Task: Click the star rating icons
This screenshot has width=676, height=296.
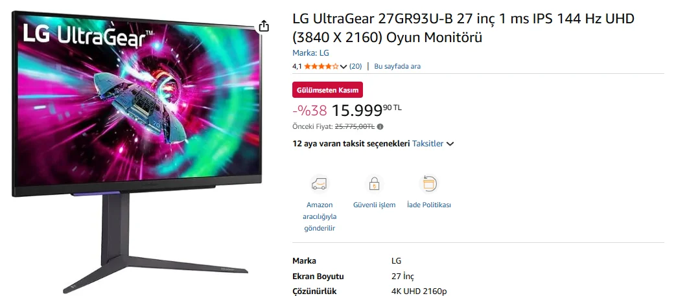Action: tap(321, 66)
